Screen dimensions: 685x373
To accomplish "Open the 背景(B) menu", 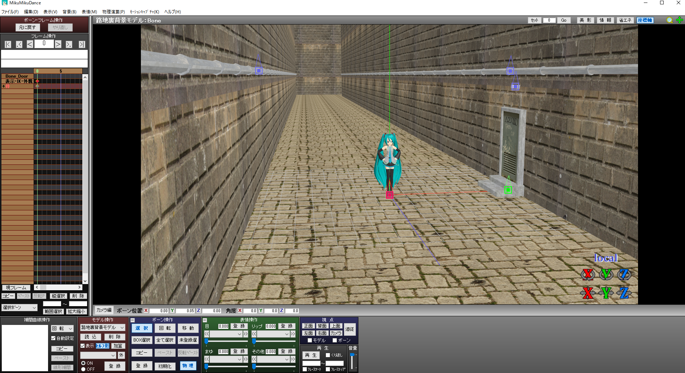I will 69,12.
